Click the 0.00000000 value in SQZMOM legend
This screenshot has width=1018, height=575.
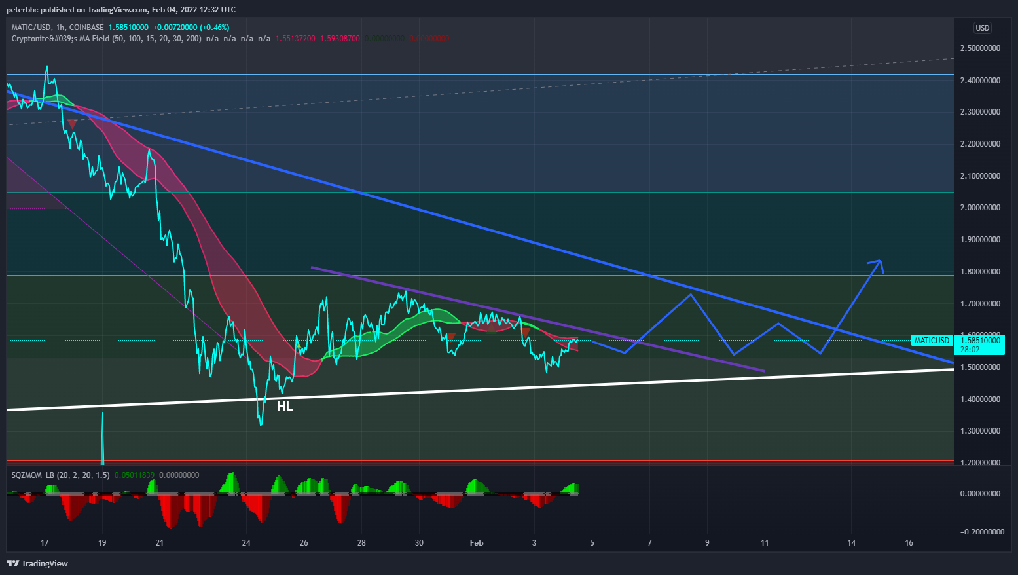tap(179, 475)
